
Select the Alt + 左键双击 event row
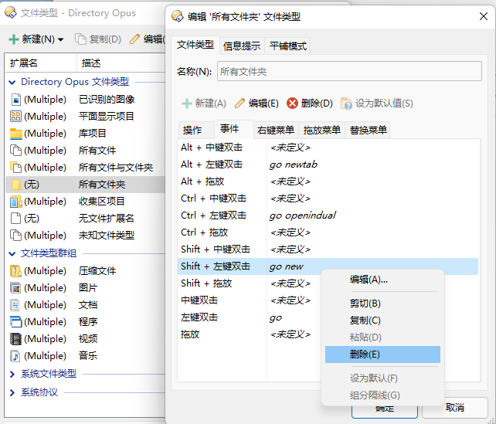pyautogui.click(x=328, y=165)
